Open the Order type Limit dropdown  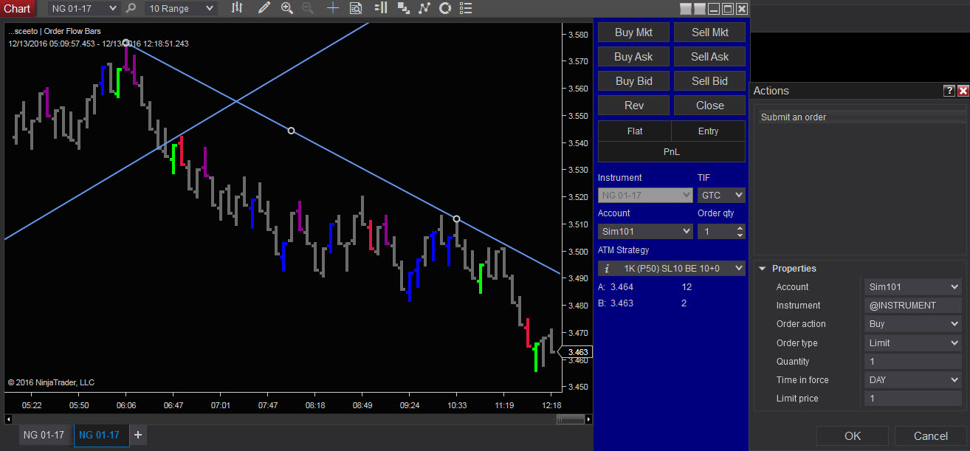click(913, 343)
